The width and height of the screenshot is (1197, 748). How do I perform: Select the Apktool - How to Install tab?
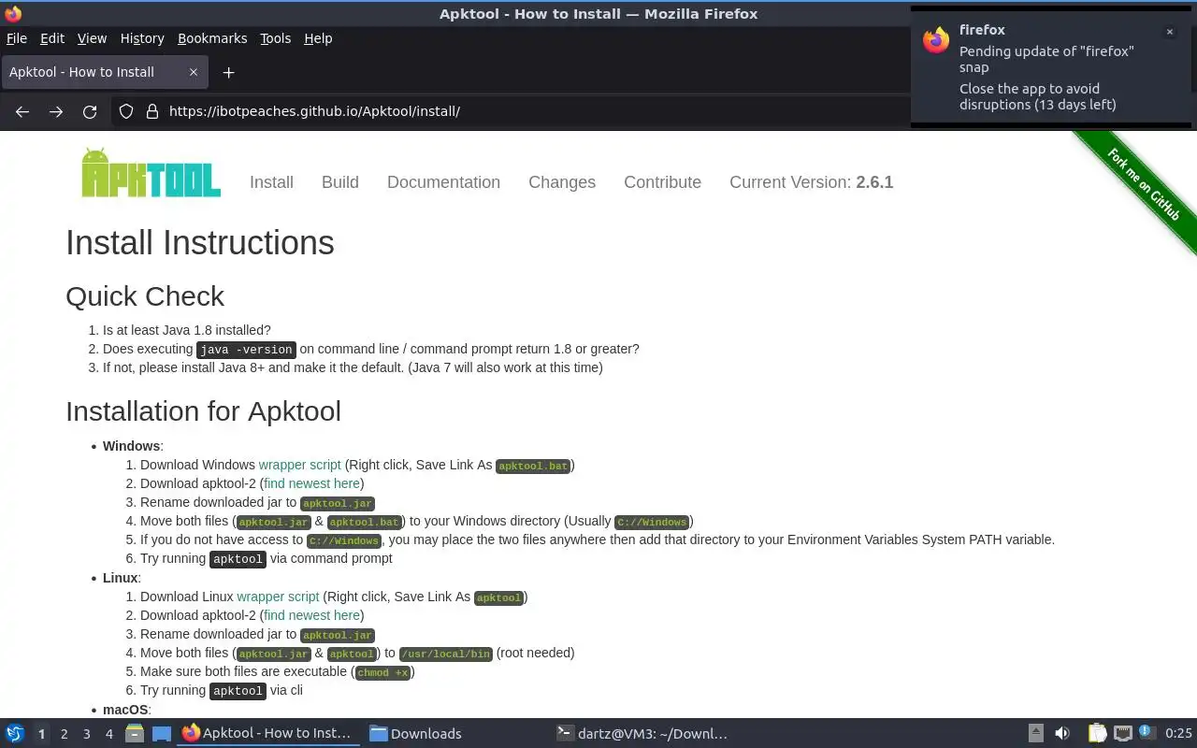click(105, 72)
